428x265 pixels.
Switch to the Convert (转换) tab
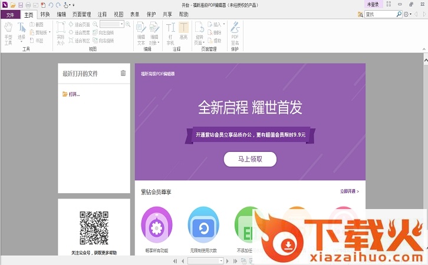[x=45, y=15]
